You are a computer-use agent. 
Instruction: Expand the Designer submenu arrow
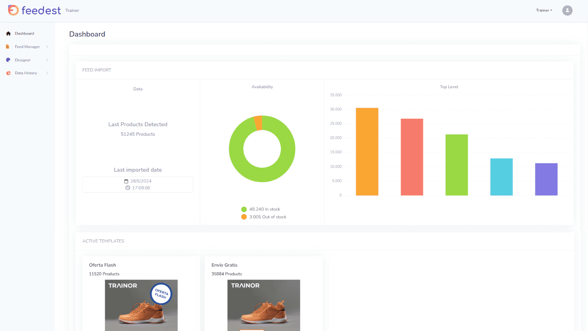[x=47, y=60]
